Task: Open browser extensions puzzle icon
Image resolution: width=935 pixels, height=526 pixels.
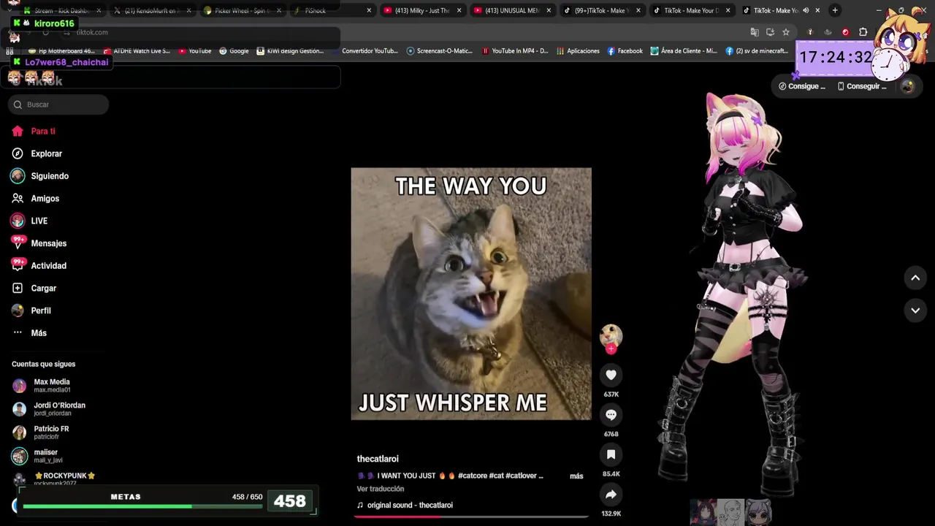Action: click(x=863, y=32)
